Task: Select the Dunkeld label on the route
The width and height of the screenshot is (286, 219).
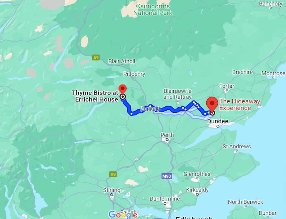Action: (150, 109)
